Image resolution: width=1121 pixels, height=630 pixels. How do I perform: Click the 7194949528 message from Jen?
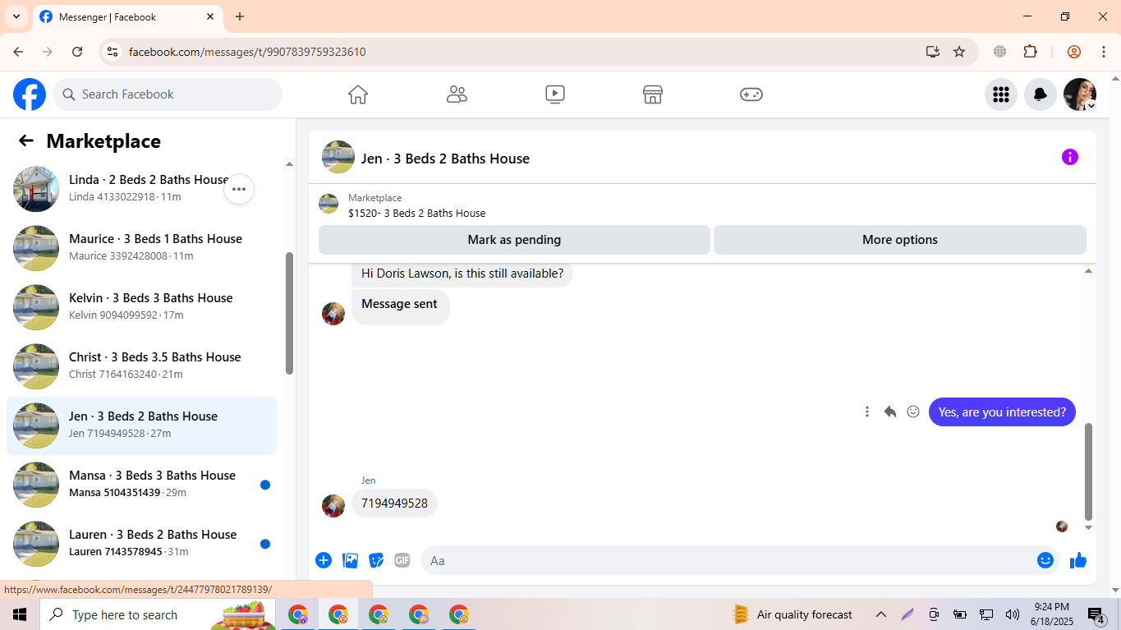(394, 504)
